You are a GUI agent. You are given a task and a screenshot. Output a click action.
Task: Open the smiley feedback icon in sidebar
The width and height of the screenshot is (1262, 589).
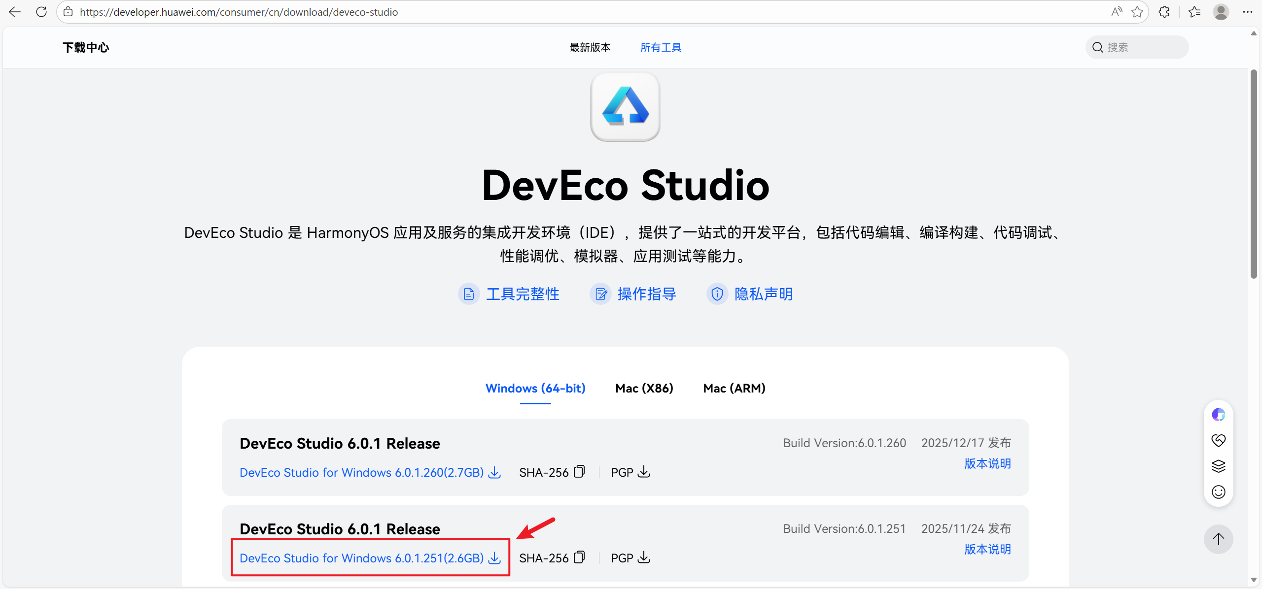(x=1218, y=492)
